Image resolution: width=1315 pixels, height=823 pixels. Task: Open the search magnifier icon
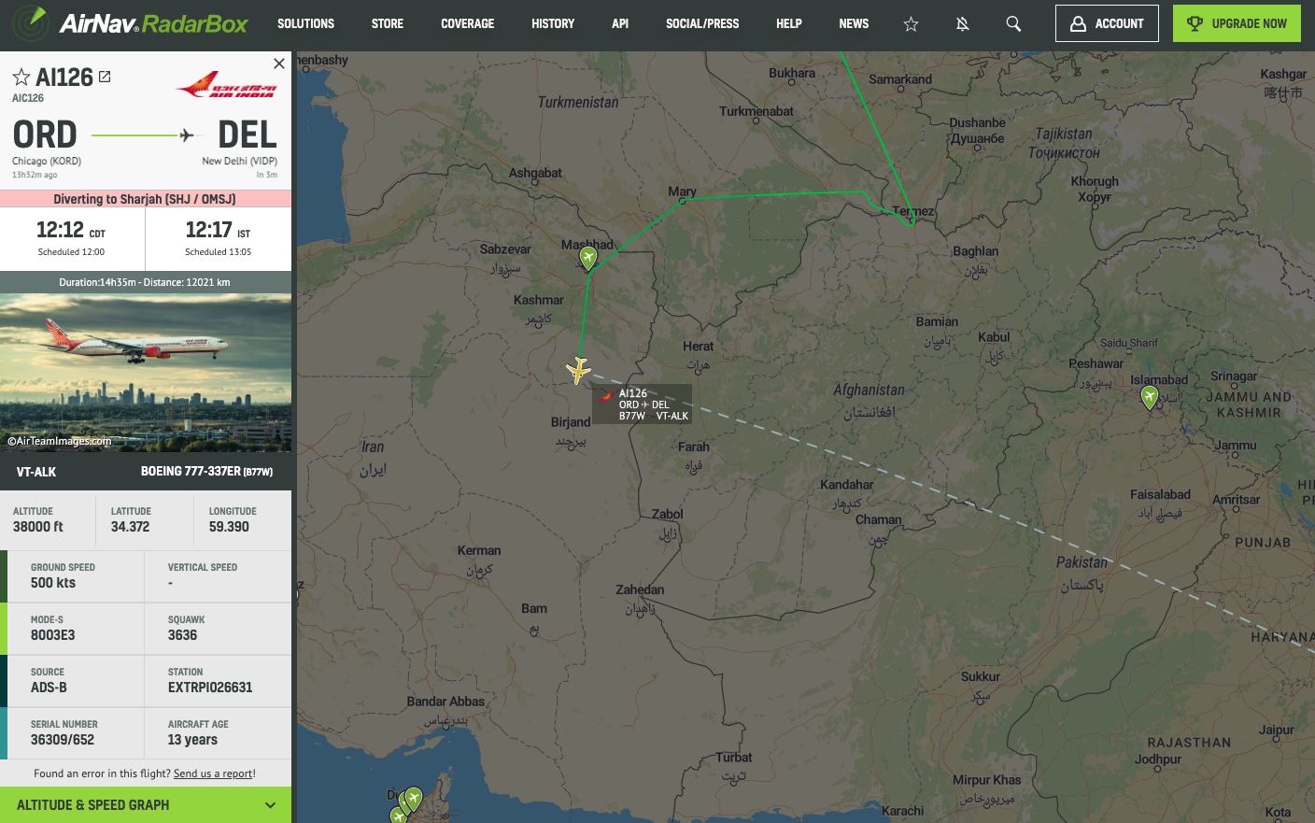(1013, 24)
